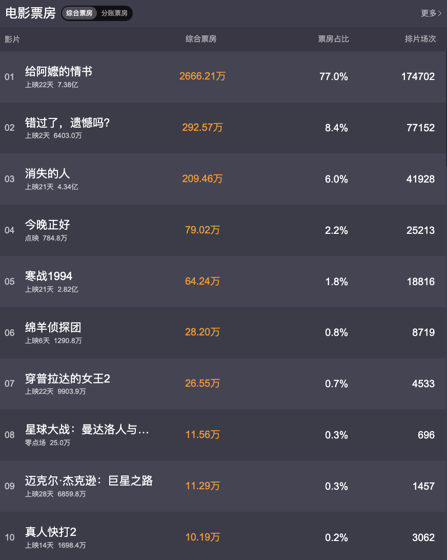Open movie 给阿嬷的情书
The width and height of the screenshot is (447, 560).
click(58, 71)
